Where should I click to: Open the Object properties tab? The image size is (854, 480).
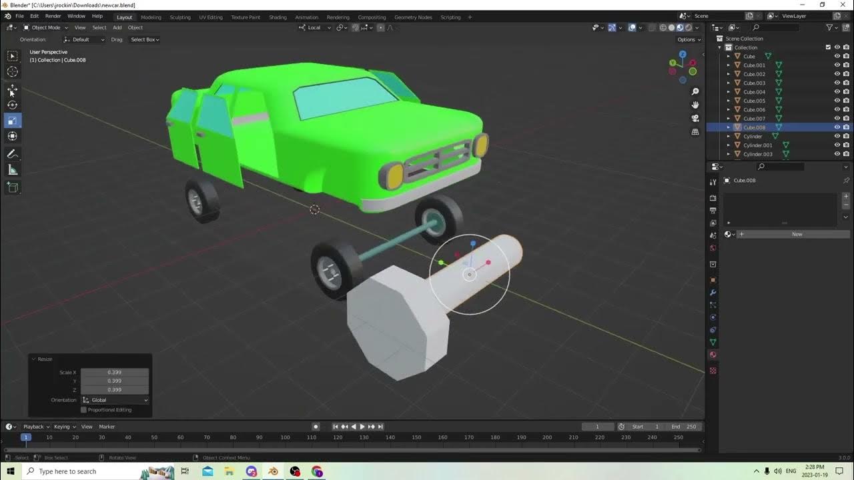tap(713, 280)
